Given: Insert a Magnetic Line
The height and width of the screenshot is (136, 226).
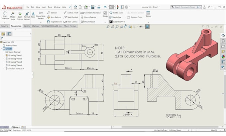Looking at the screenshot, I should click(x=54, y=22).
